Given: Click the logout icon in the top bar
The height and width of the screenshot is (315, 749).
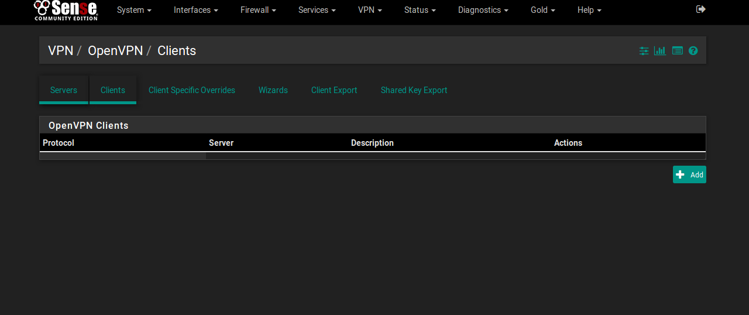Looking at the screenshot, I should [700, 9].
